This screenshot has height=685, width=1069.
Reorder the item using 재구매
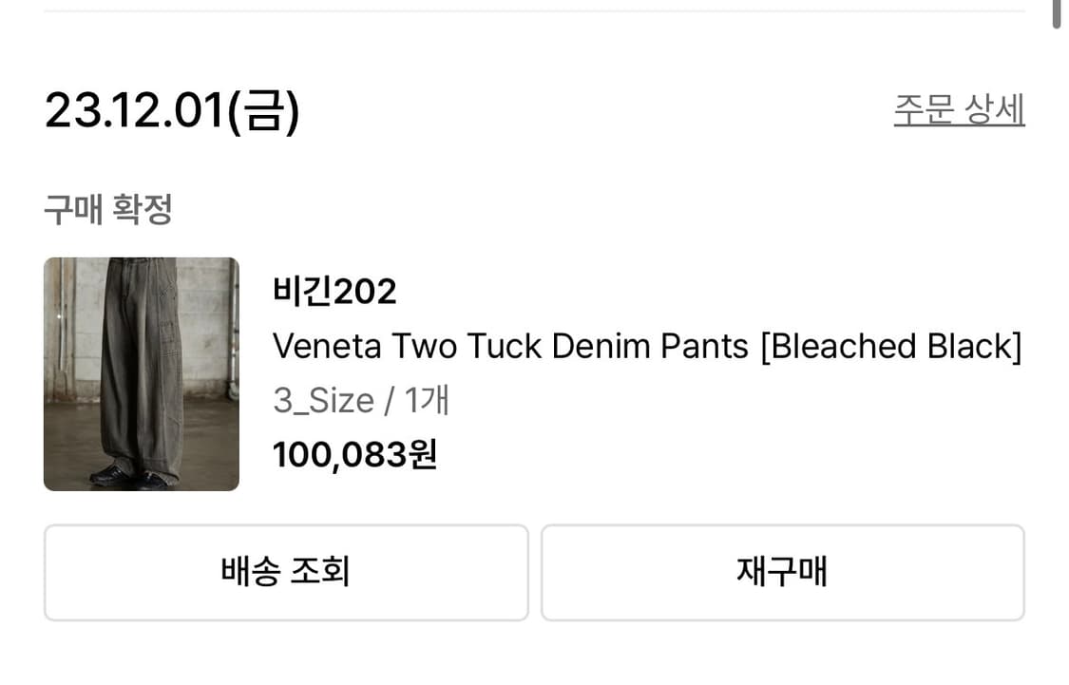tap(782, 572)
